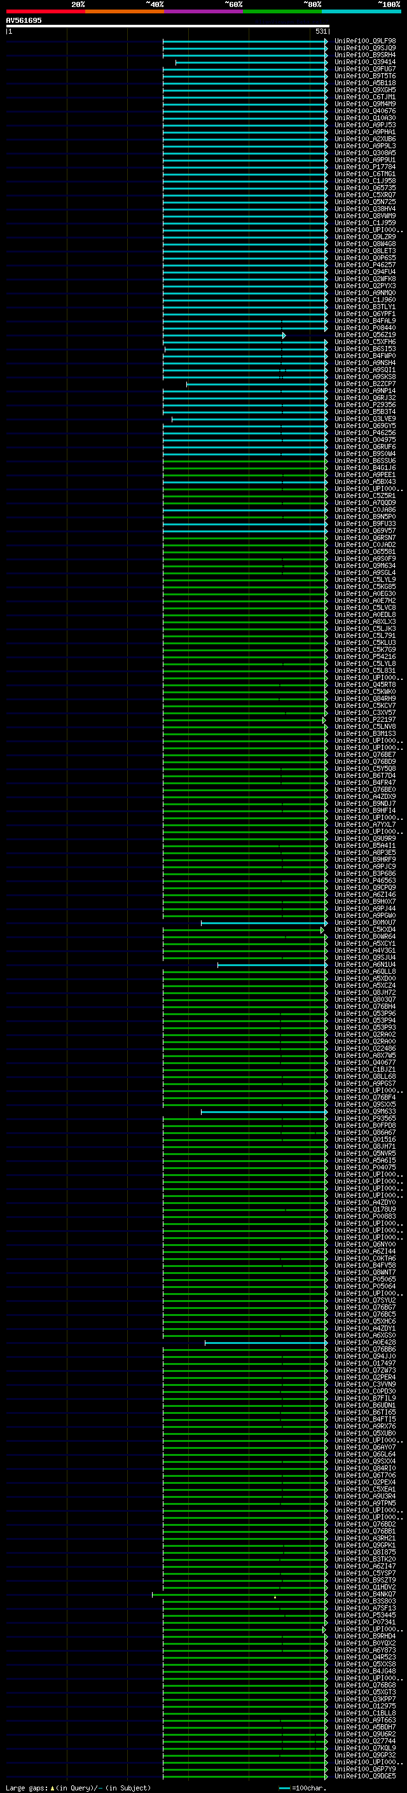Image resolution: width=407 pixels, height=1793 pixels.
Task: Open hit UniRef100_Q69V57
Action: (365, 530)
